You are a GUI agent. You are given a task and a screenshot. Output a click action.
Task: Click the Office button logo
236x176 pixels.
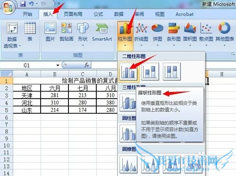[x=8, y=8]
